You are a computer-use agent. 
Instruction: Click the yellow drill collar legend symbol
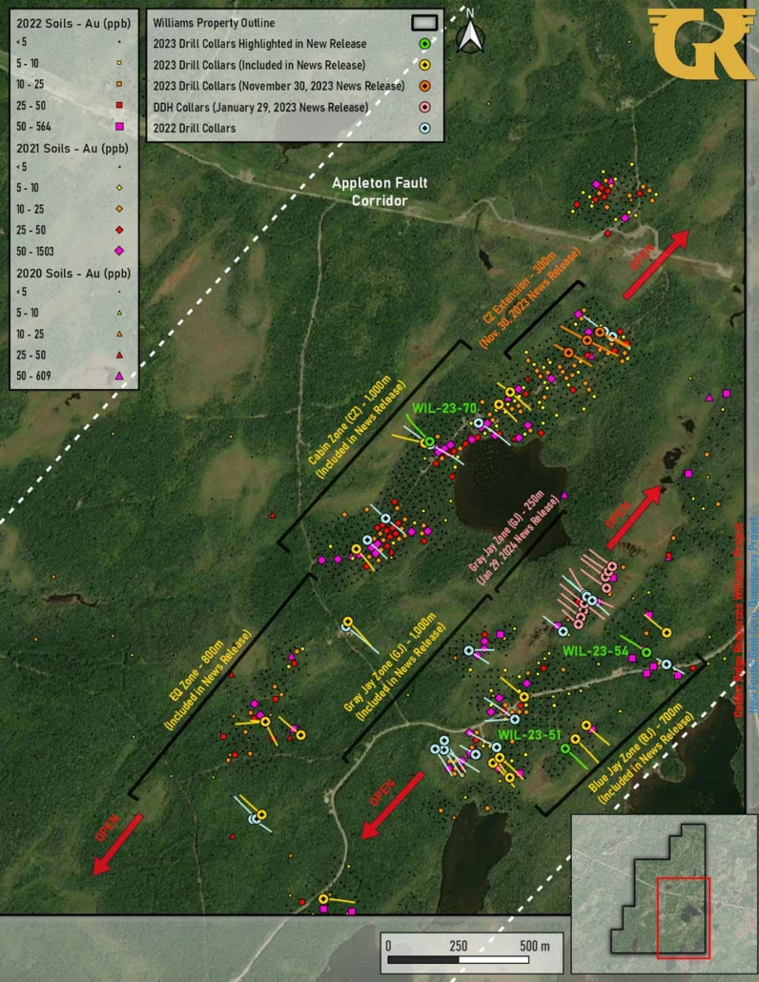(424, 65)
